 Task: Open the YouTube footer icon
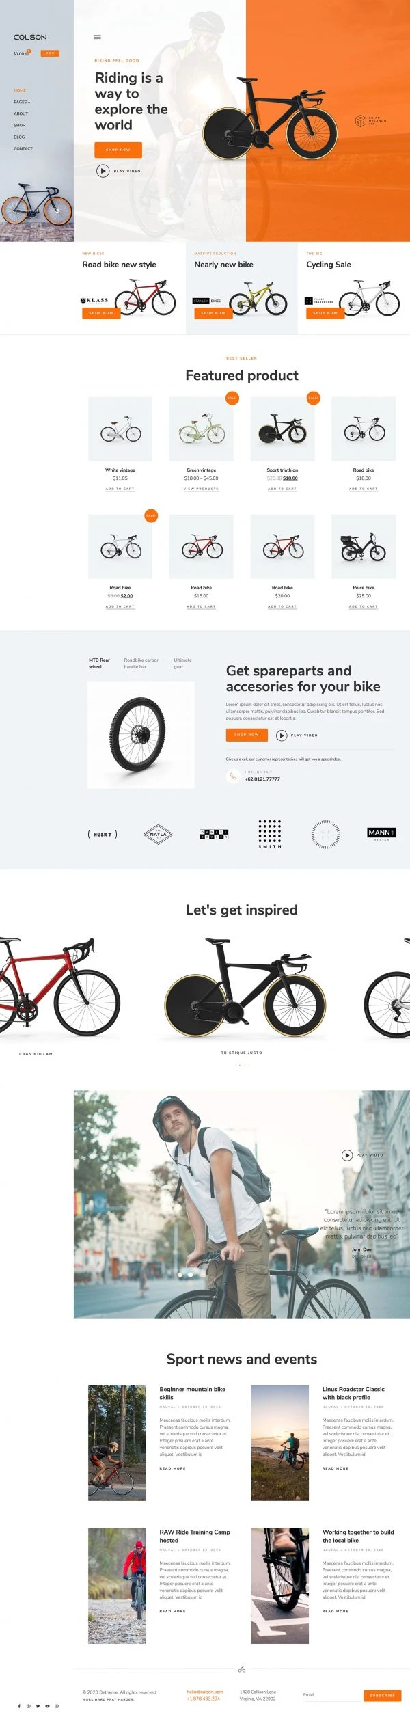47,1706
